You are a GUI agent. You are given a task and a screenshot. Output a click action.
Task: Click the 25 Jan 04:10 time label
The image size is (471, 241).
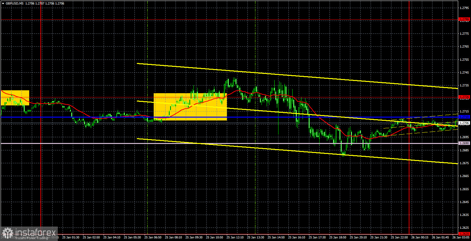click(112, 237)
